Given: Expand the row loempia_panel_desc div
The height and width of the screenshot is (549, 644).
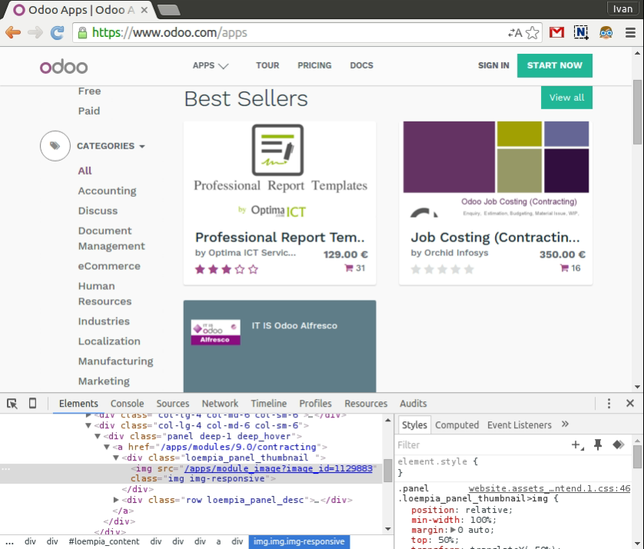Looking at the screenshot, I should [x=116, y=500].
